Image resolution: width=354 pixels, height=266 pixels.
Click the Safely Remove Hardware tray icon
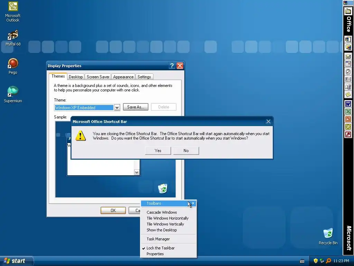click(322, 261)
